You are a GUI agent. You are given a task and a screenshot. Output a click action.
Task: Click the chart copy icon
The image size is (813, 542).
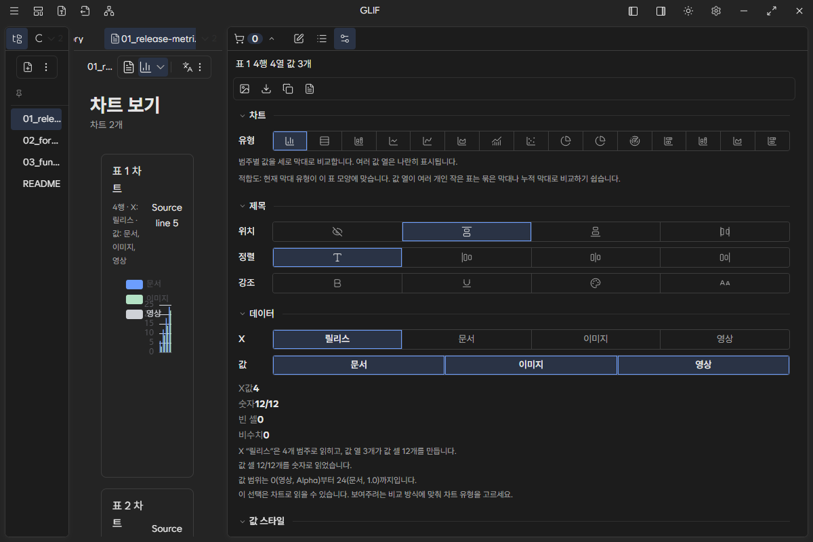click(288, 89)
